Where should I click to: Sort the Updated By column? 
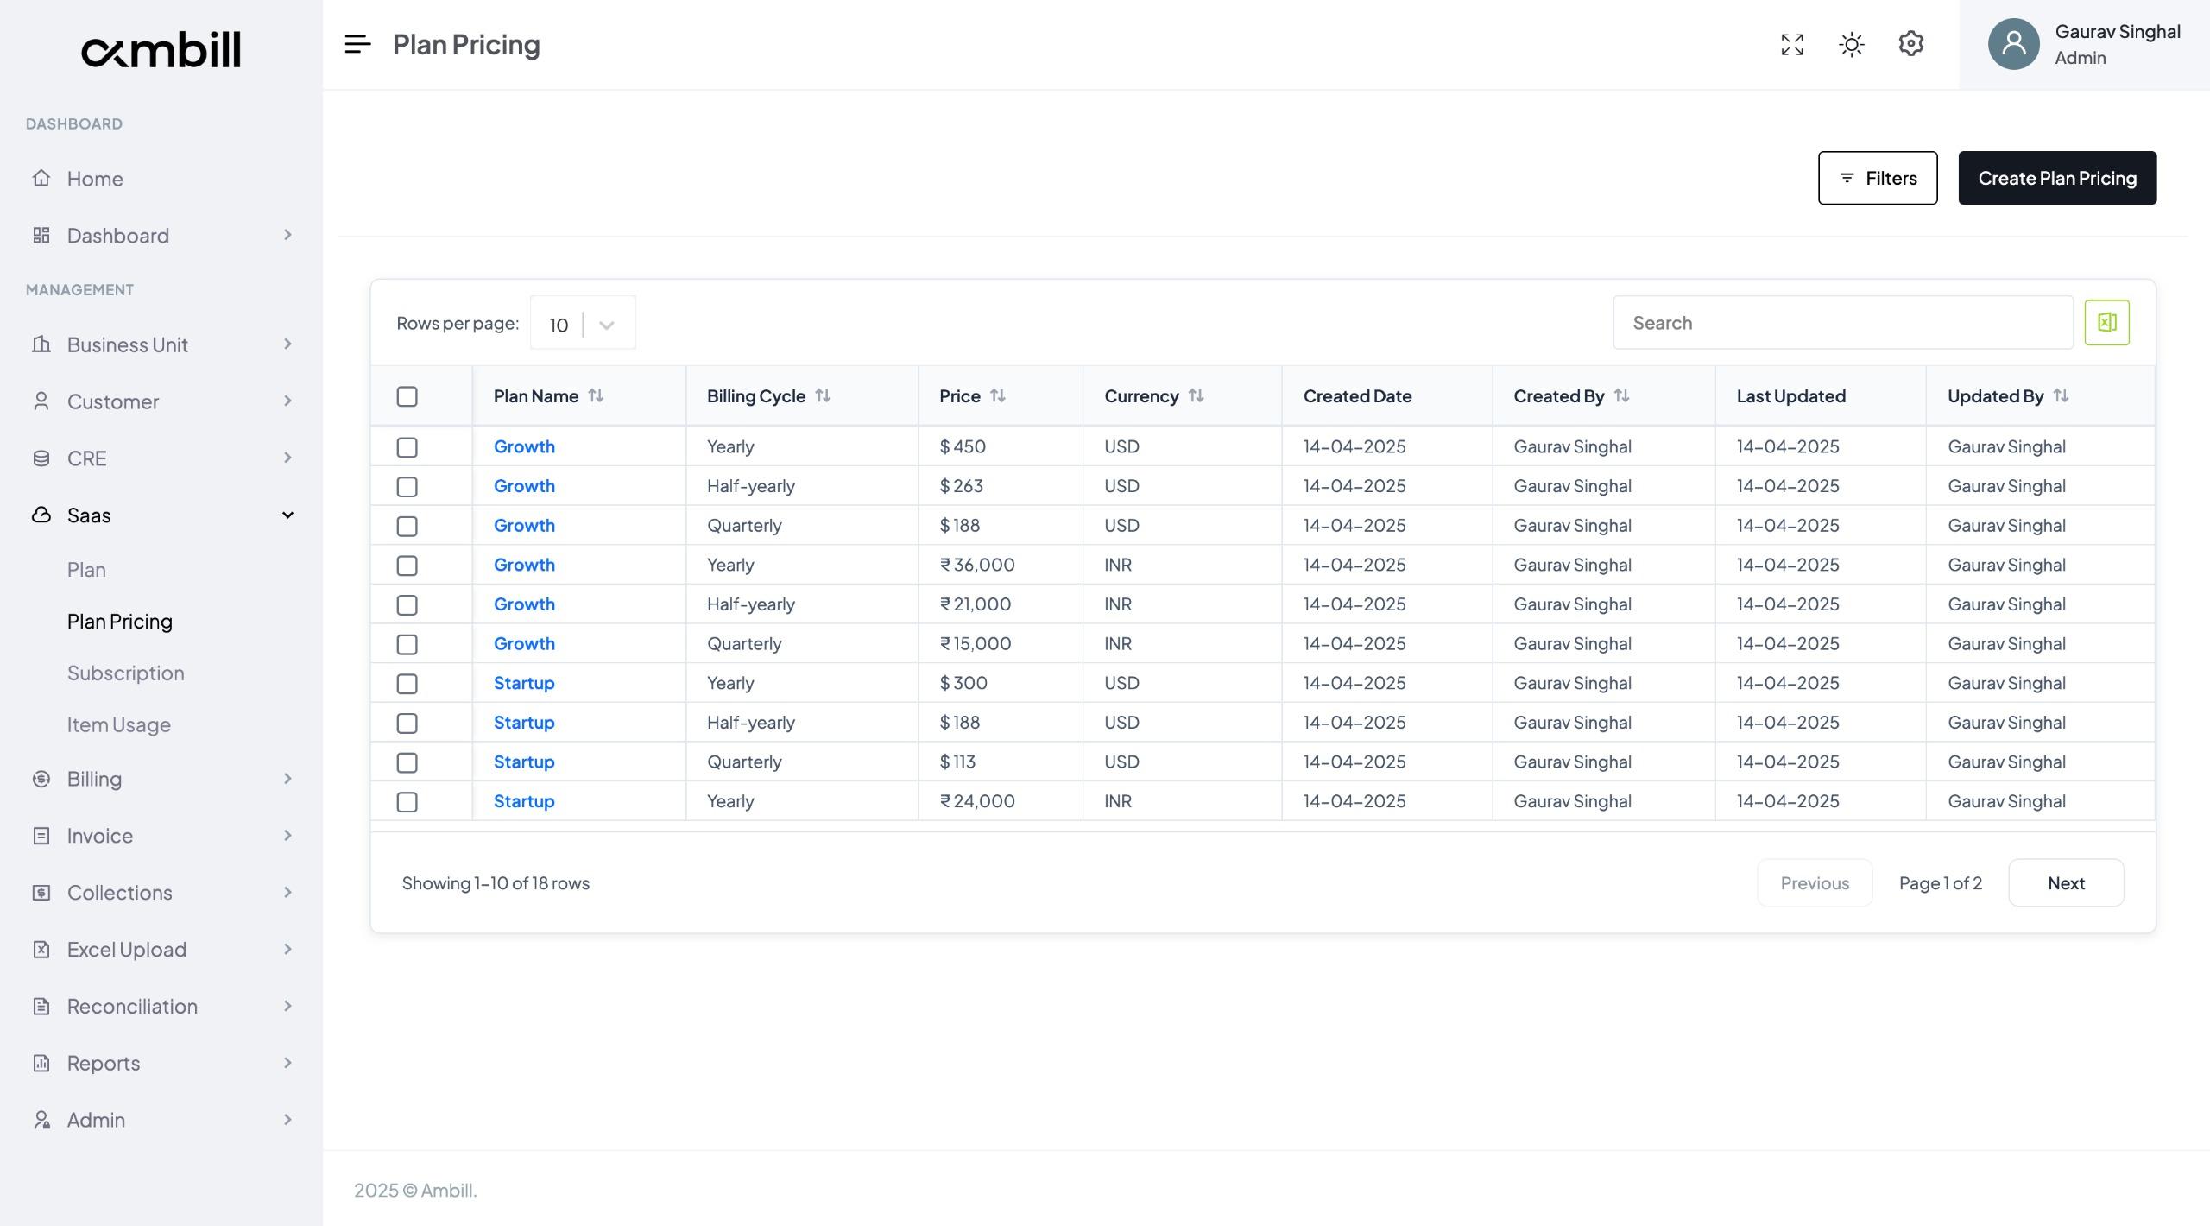point(2062,396)
